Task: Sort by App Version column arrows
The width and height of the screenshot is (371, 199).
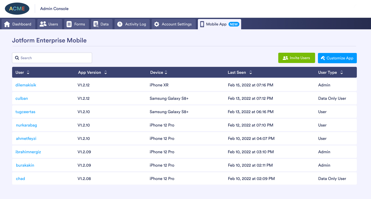Action: coord(106,73)
